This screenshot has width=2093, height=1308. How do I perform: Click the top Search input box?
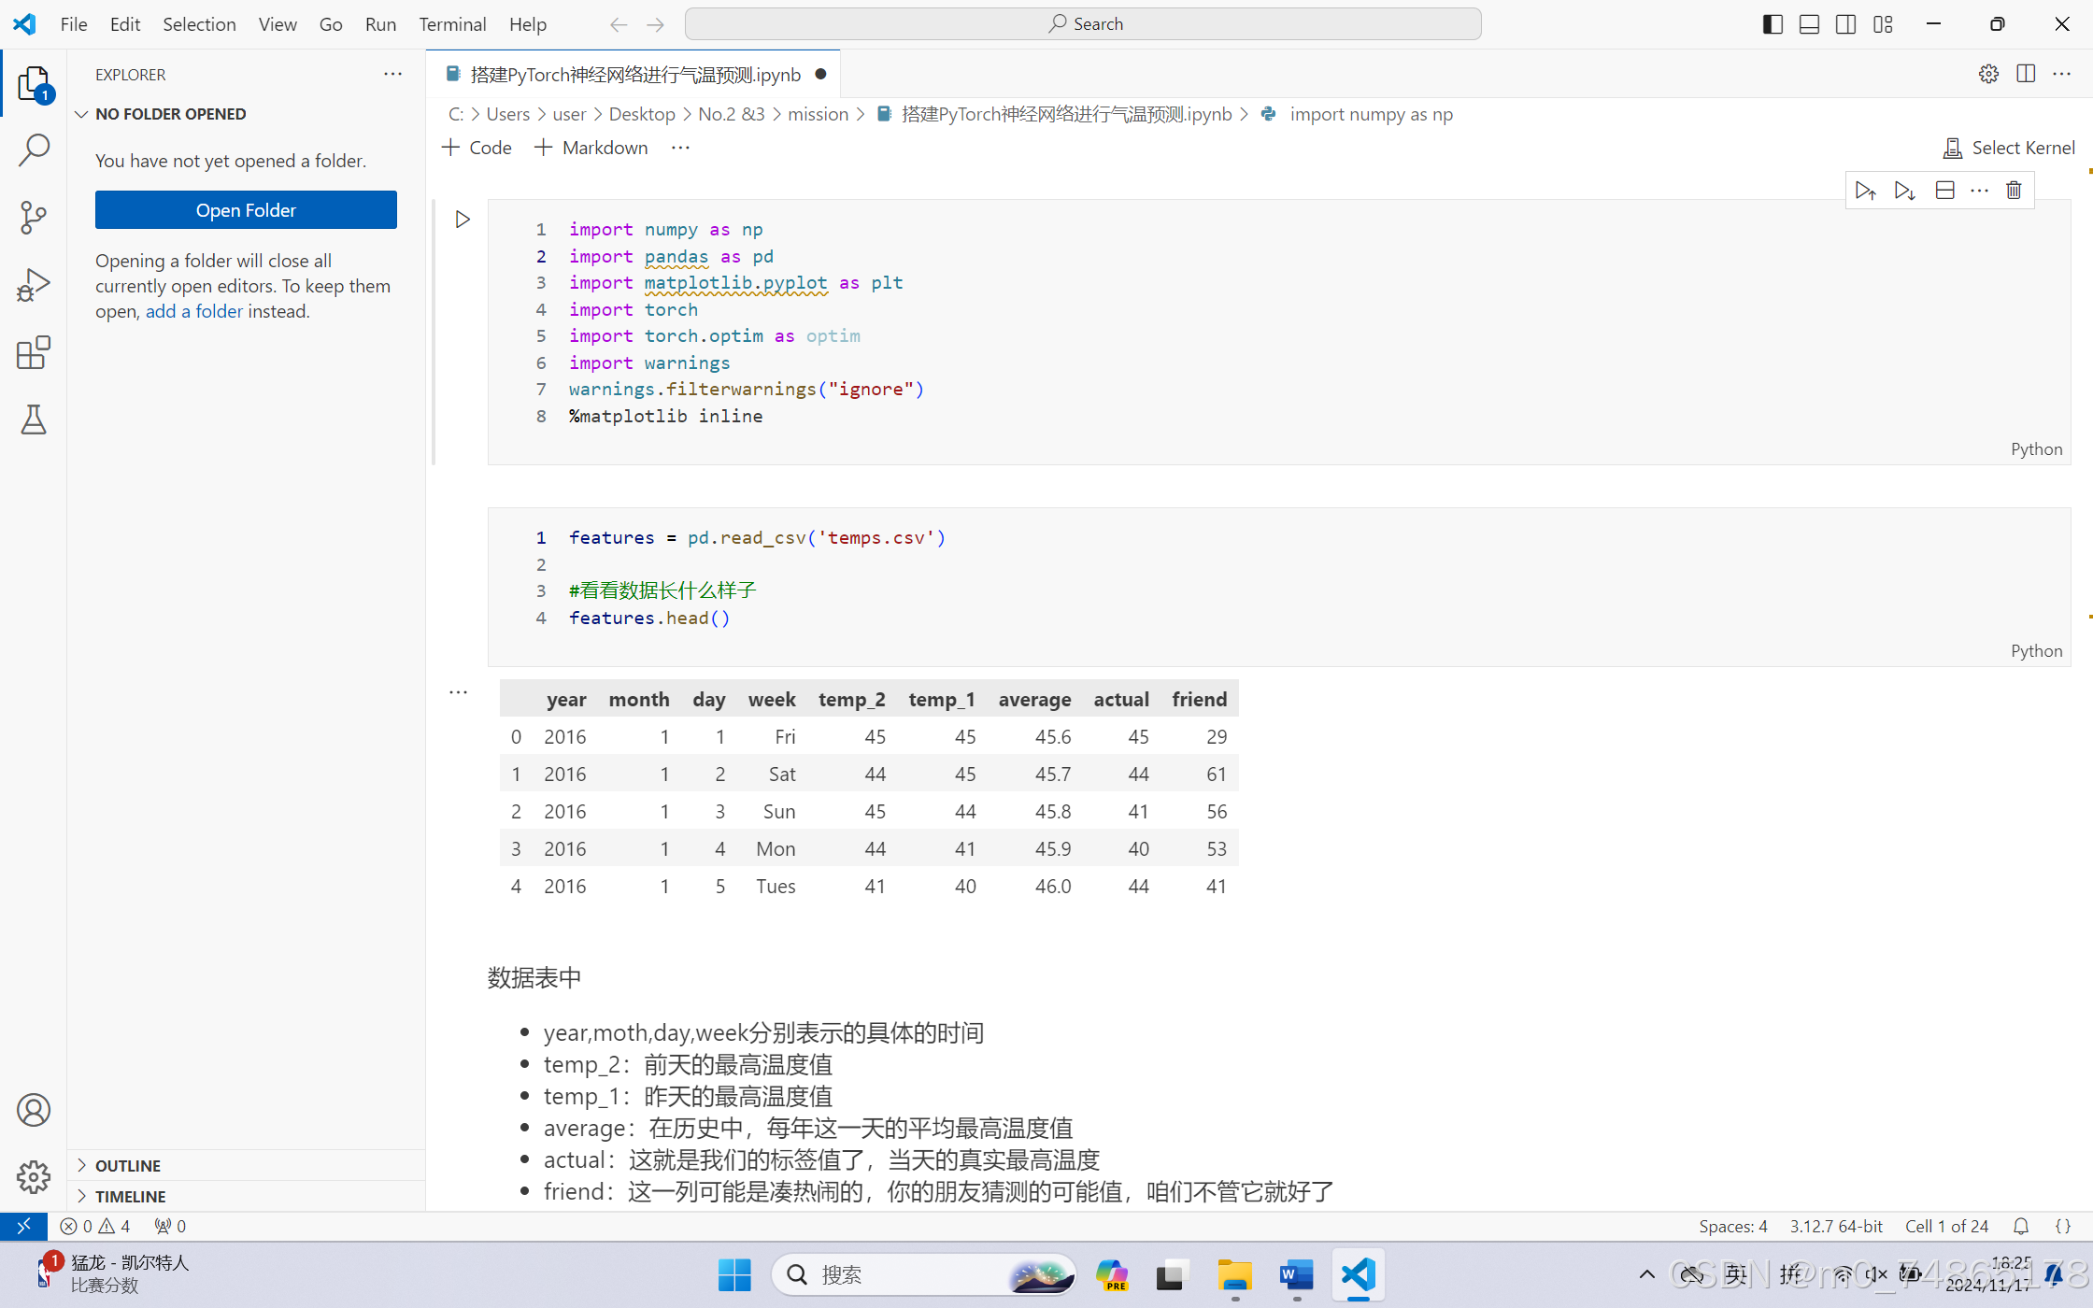[x=1083, y=23]
